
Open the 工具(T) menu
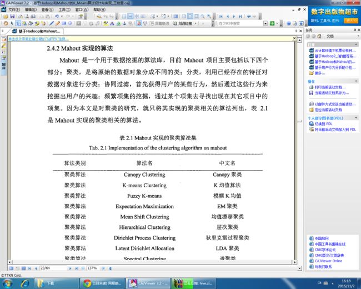coord(64,9)
